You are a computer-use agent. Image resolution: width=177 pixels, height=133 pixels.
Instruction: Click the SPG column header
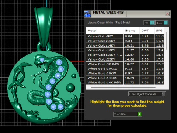click(x=159, y=31)
